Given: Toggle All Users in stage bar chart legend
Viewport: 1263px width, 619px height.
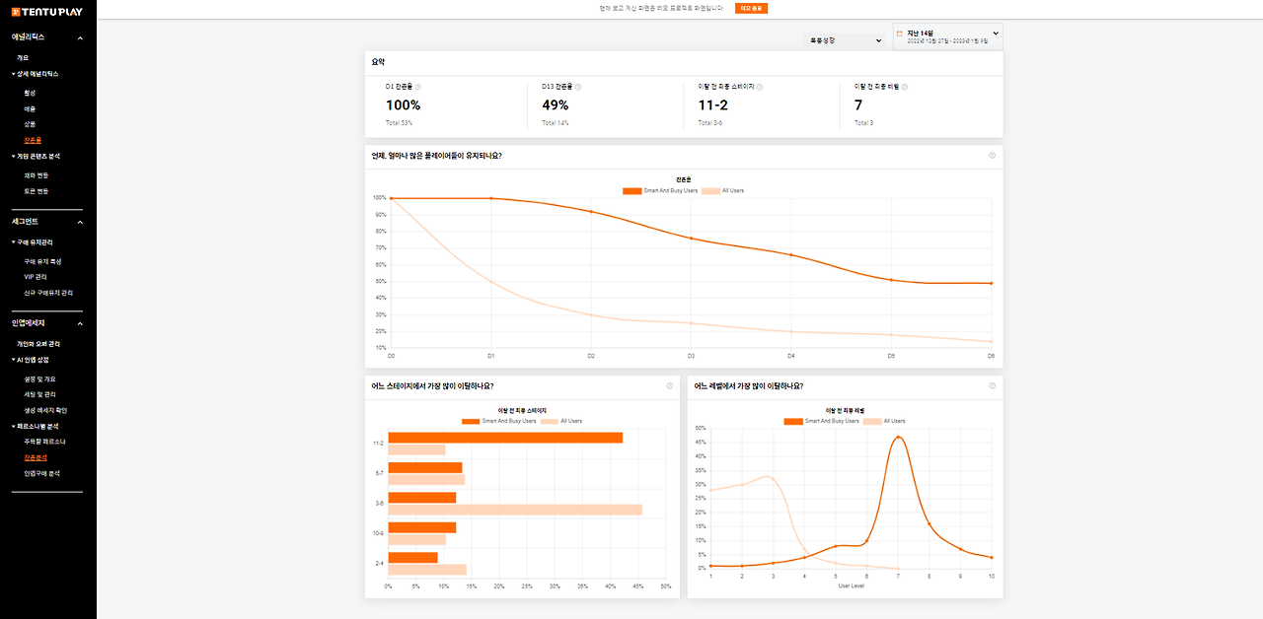Looking at the screenshot, I should coord(560,421).
